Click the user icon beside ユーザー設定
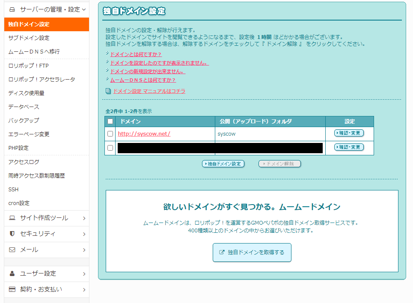 pyautogui.click(x=12, y=273)
